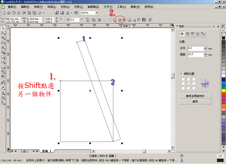Screen dimensions: 226x164
Task: Select the Interactive Fill tool
Action: [x=3, y=103]
